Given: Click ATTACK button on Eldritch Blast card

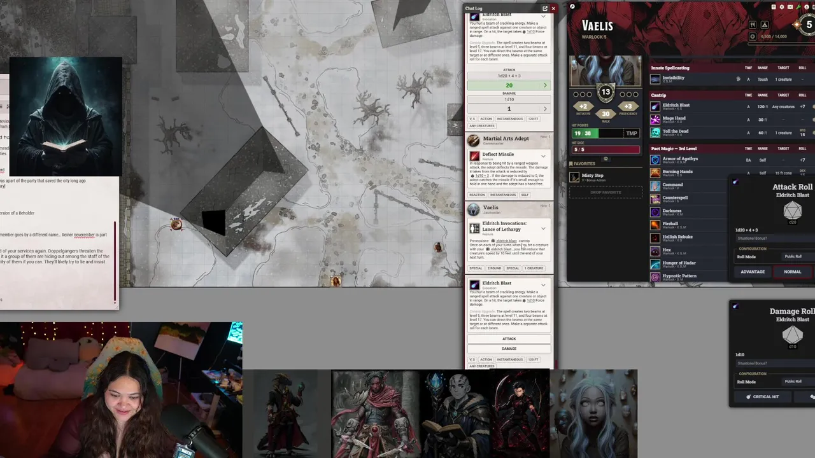Looking at the screenshot, I should [509, 338].
